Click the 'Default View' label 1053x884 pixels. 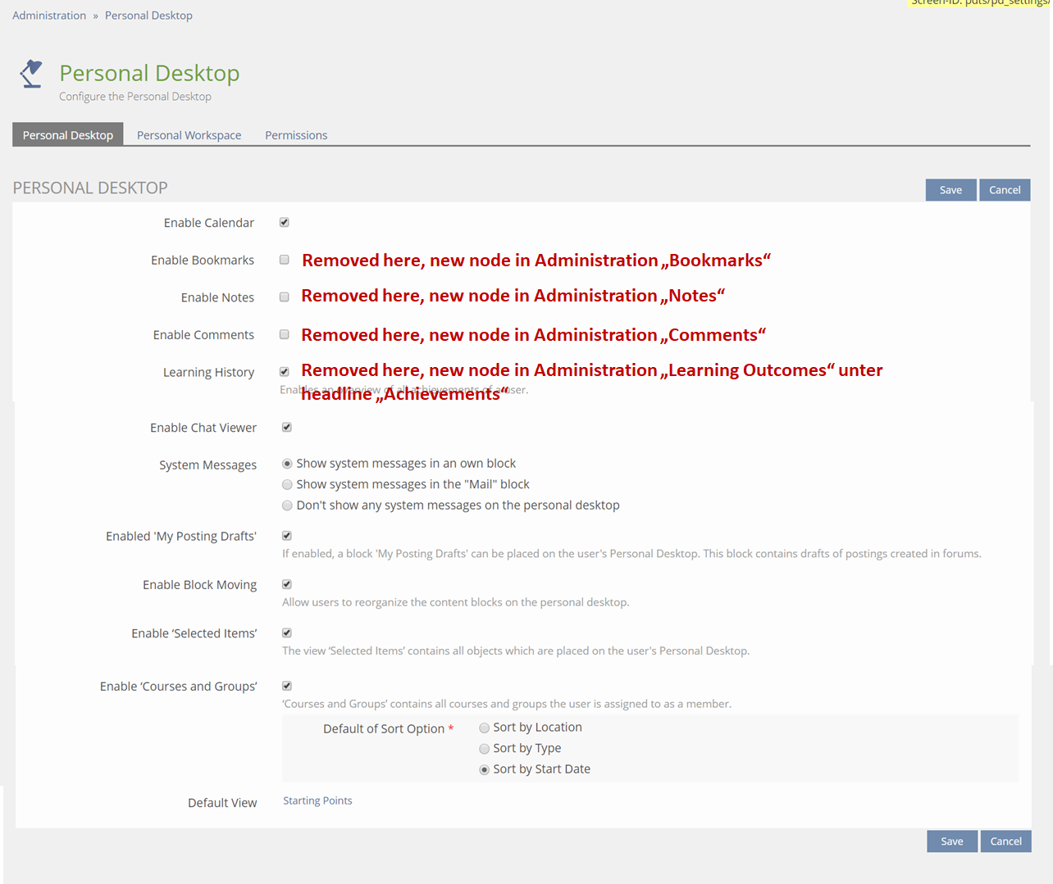coord(222,803)
